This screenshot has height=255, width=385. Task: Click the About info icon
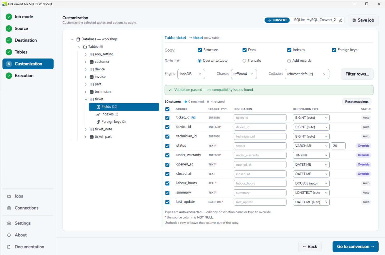pyautogui.click(x=9, y=235)
